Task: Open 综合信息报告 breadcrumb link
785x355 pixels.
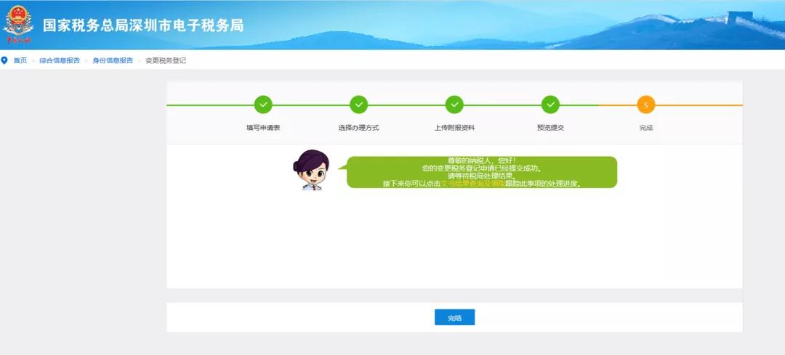Action: 60,60
